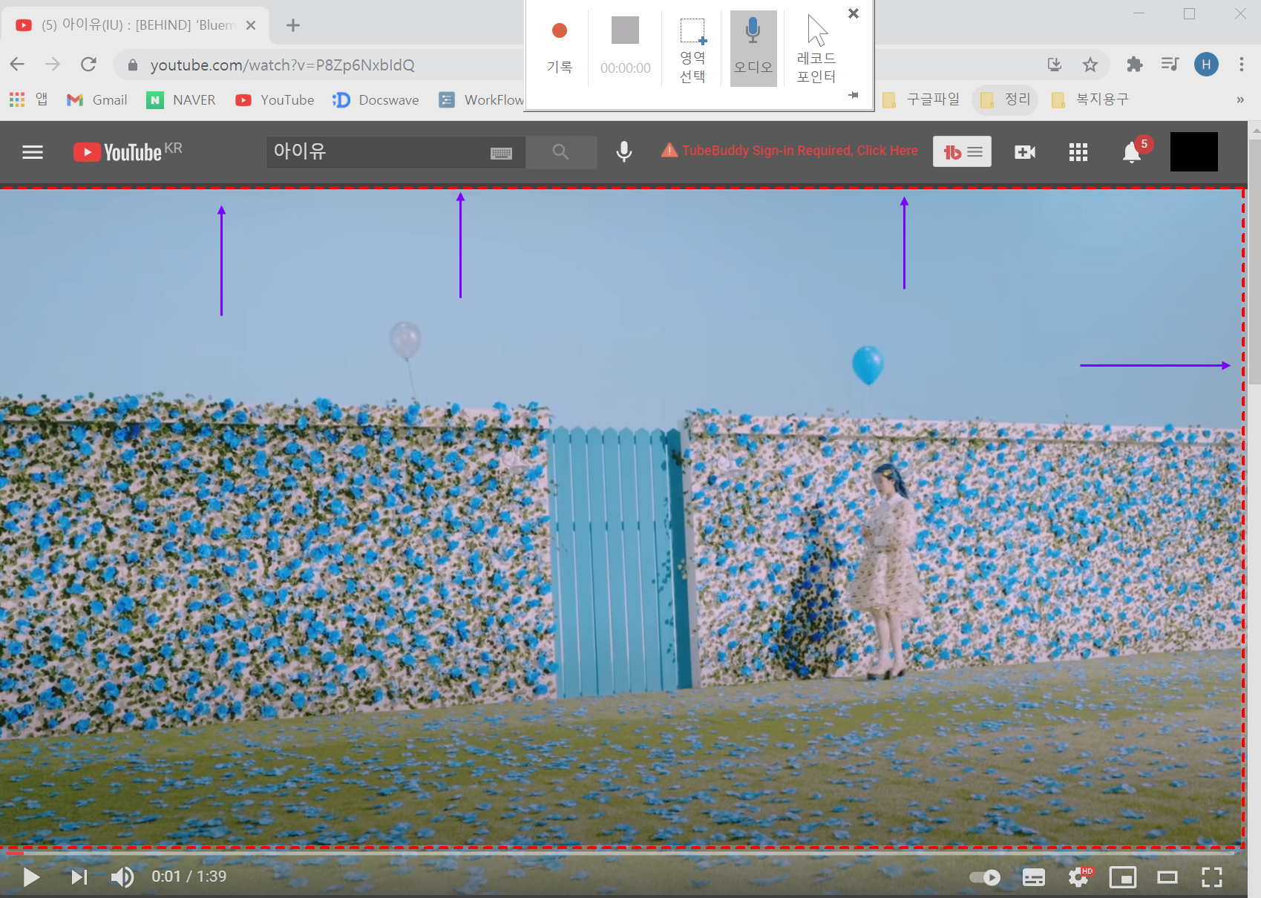Expand the 정리 bookmark folder
Screen dimensions: 1261x898
click(x=1005, y=99)
